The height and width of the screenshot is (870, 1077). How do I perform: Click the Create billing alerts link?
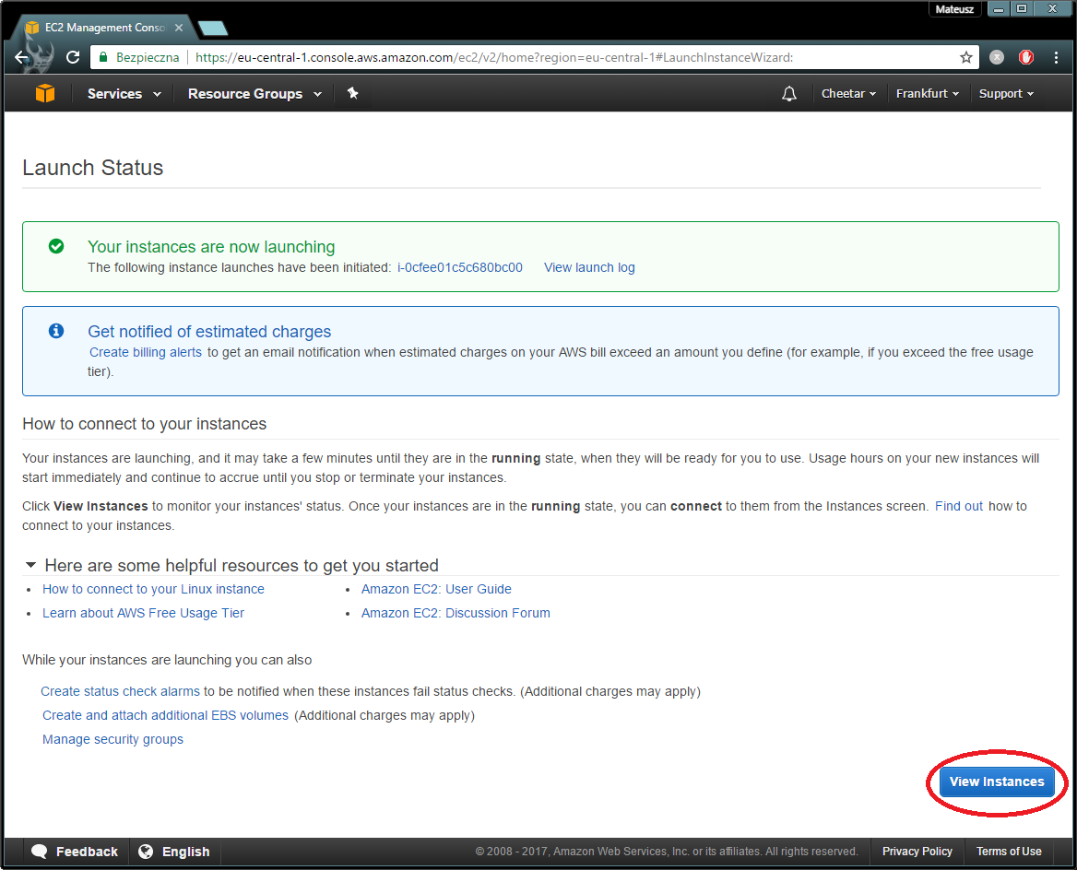coord(146,352)
